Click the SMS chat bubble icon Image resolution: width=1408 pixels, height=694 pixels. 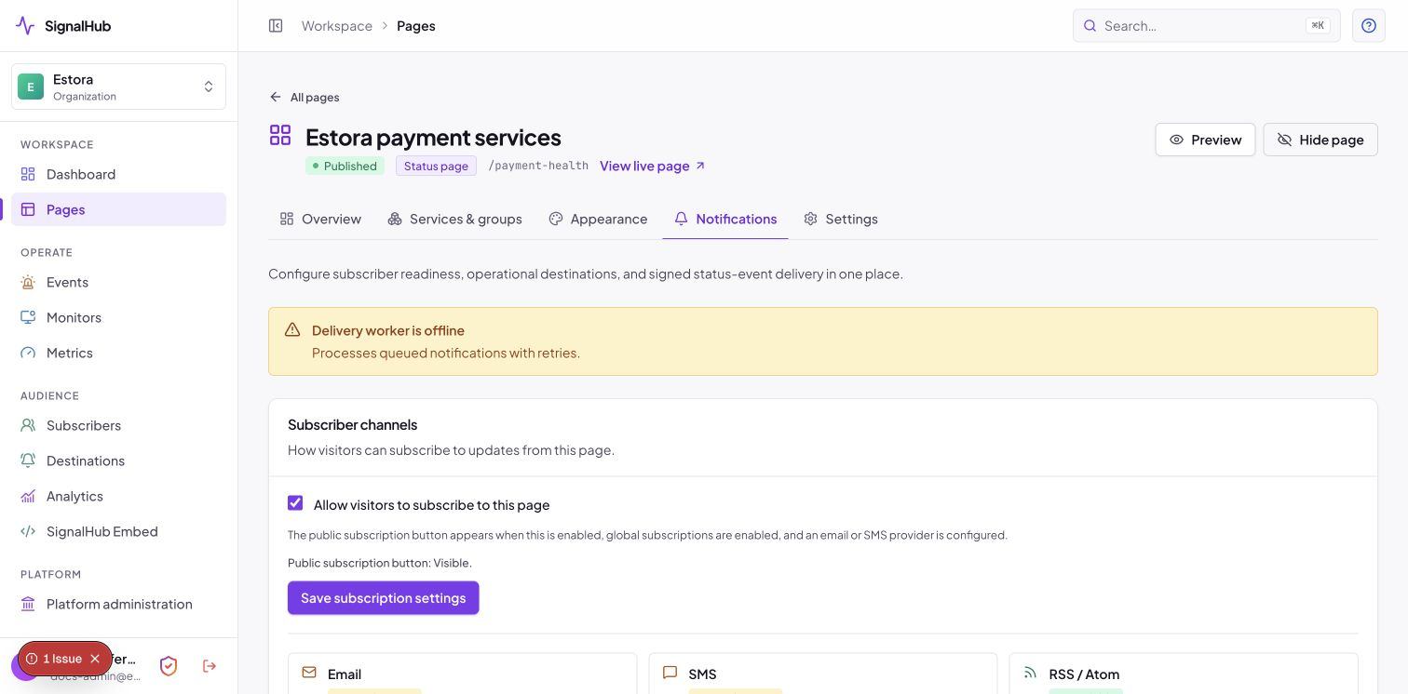pos(670,673)
